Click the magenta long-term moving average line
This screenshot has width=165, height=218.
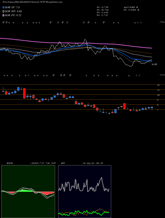tap(76, 43)
